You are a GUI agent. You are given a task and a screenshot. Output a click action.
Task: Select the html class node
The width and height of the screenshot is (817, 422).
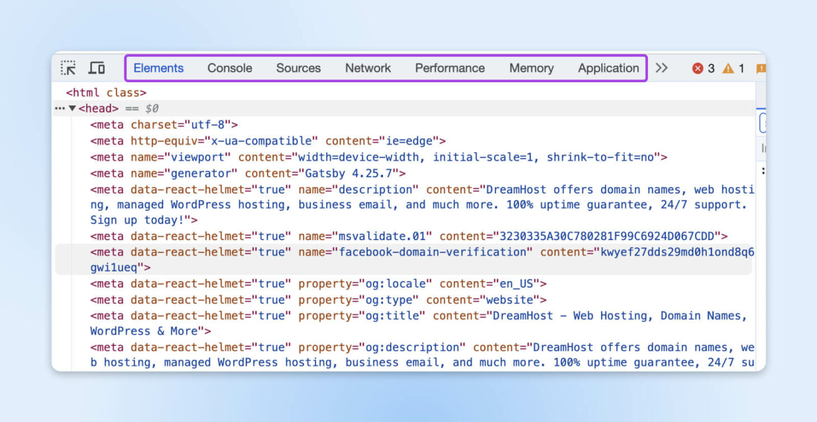click(106, 93)
